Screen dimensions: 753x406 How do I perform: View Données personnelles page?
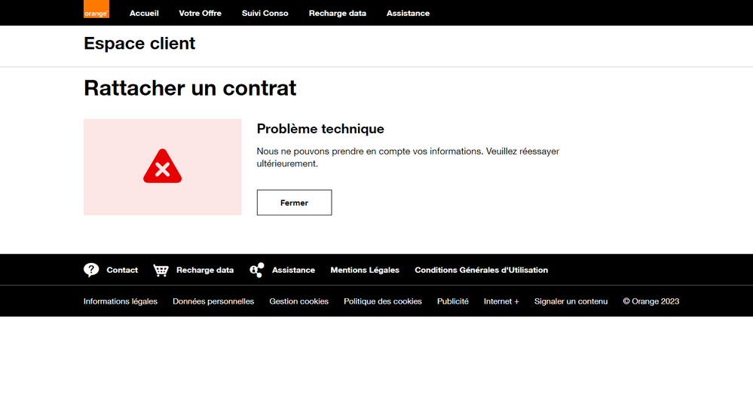pyautogui.click(x=213, y=301)
